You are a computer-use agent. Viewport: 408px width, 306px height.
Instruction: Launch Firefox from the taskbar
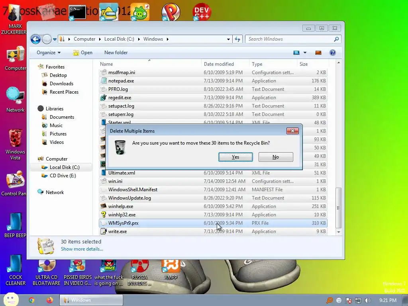point(49,300)
